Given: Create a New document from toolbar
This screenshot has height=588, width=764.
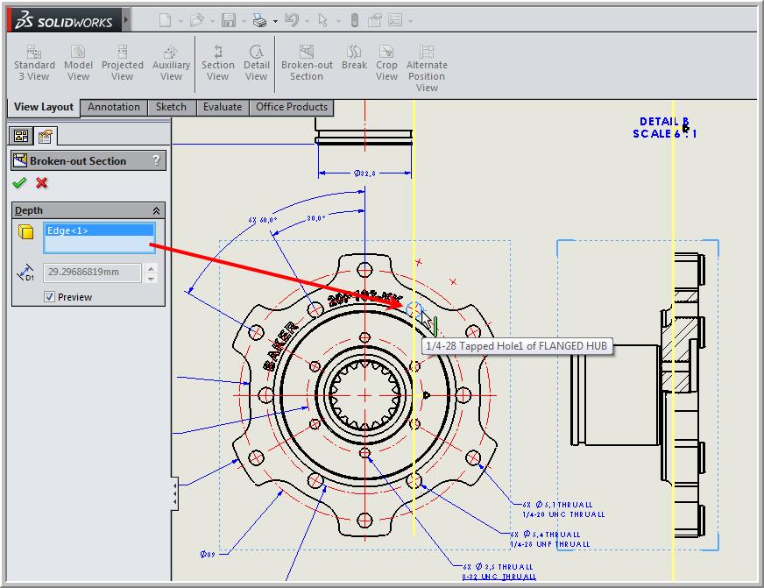Looking at the screenshot, I should [166, 20].
